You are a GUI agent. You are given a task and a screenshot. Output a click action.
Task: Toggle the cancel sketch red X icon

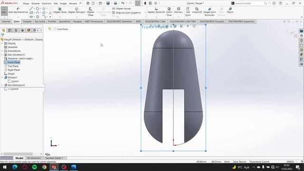click(x=295, y=36)
